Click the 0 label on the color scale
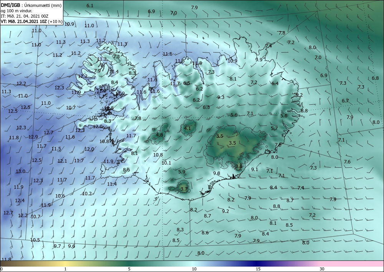384x272 pixels. coord(2,269)
